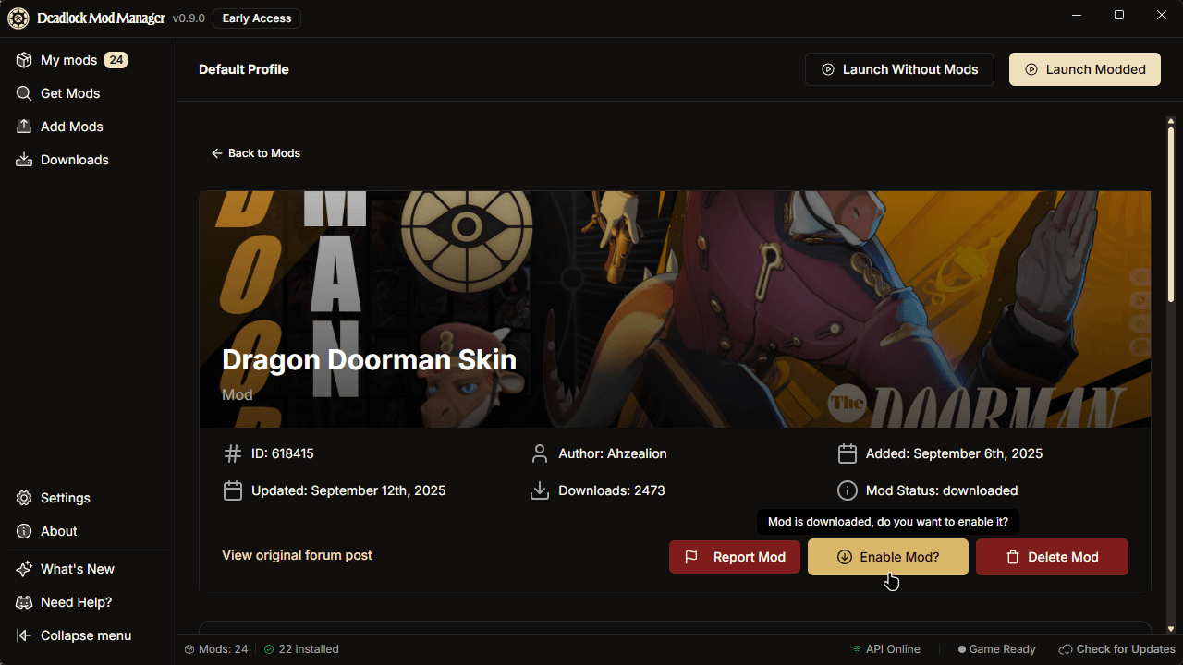Image resolution: width=1183 pixels, height=665 pixels.
Task: Click the Enable Mod? button
Action: tap(888, 557)
